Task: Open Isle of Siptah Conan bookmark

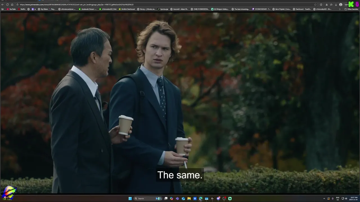Action: point(282,9)
